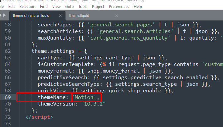Open the Tools menu
223x127 pixels.
pyautogui.click(x=83, y=7)
